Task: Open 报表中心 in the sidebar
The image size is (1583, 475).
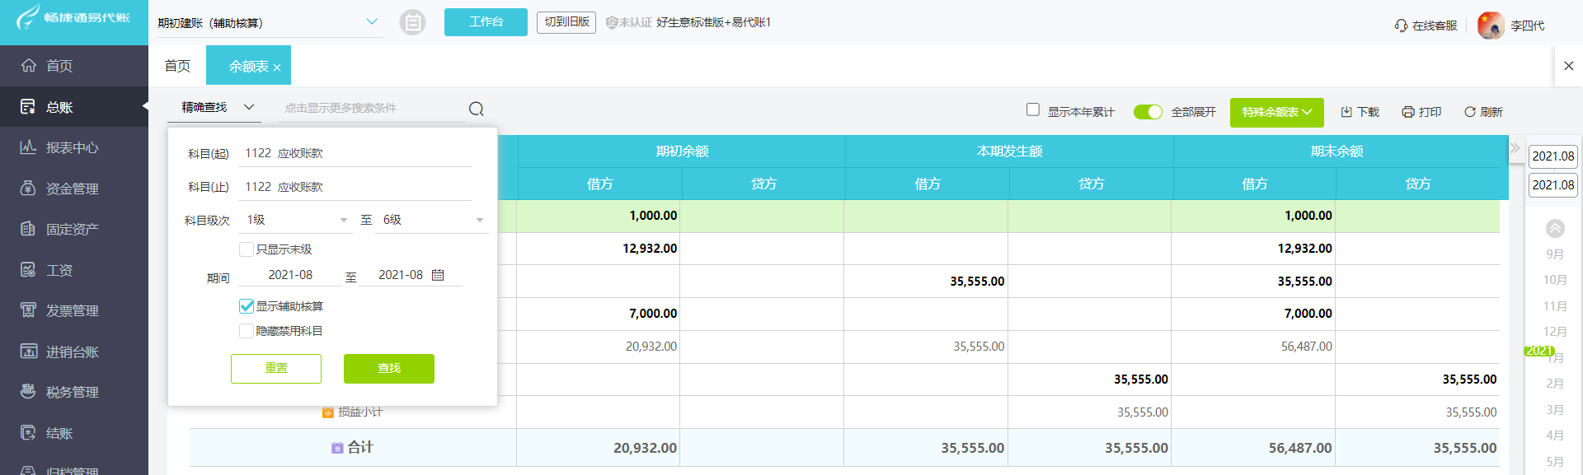Action: 73,148
